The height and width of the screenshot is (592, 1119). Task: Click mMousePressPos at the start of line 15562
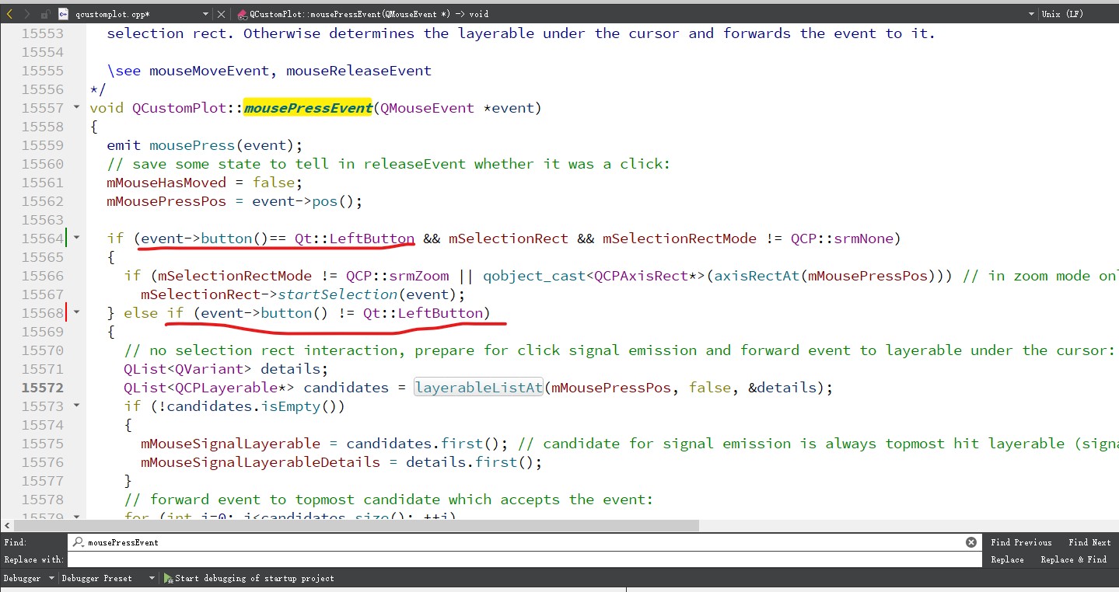point(166,201)
